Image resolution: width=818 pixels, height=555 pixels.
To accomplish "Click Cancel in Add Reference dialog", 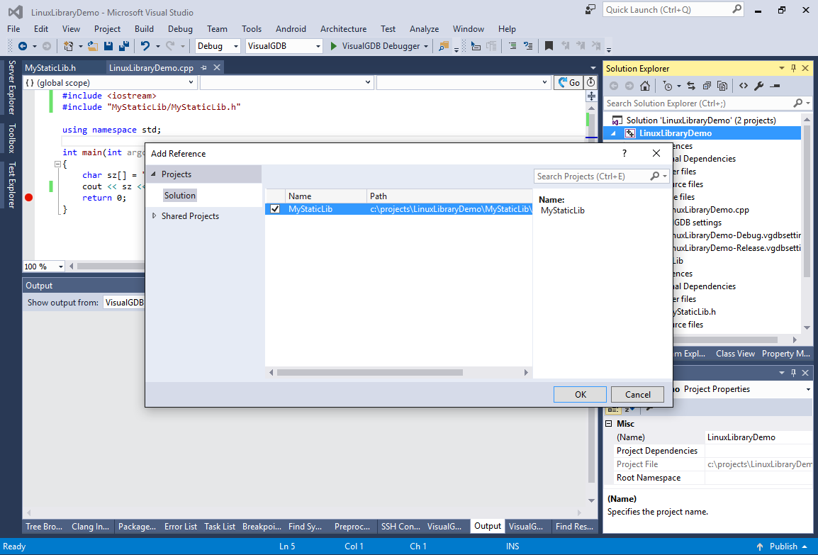I will tap(637, 395).
